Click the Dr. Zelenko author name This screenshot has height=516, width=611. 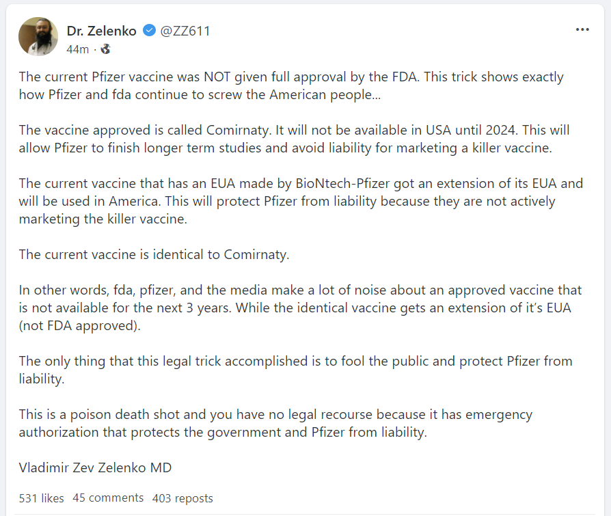pyautogui.click(x=102, y=31)
